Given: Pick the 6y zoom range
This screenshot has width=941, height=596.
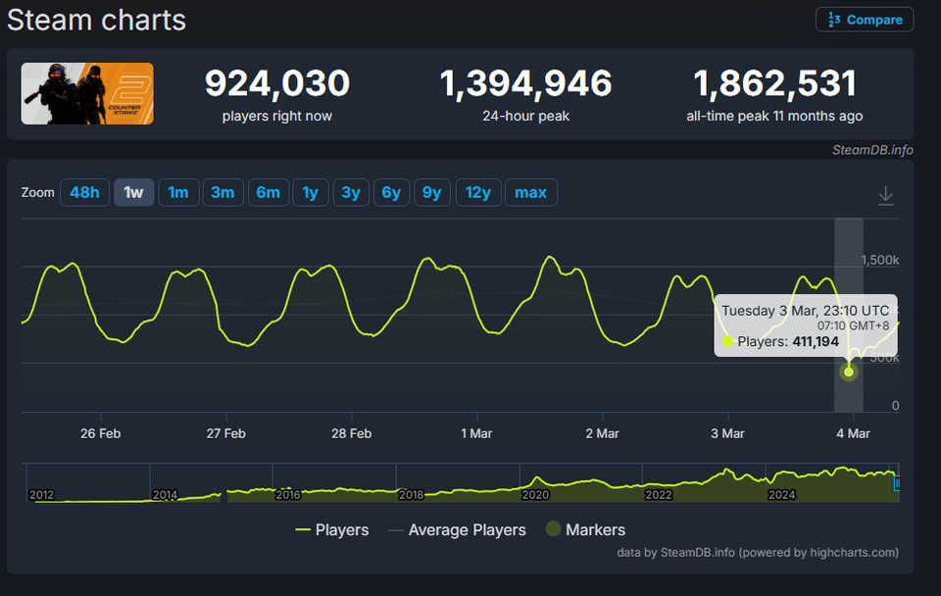Looking at the screenshot, I should coord(391,192).
